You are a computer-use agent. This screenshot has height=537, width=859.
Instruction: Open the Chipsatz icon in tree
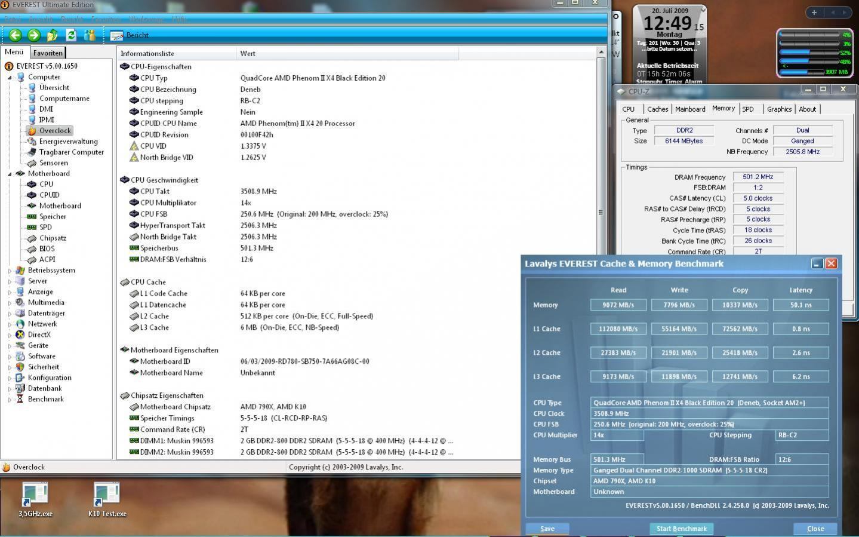(32, 238)
